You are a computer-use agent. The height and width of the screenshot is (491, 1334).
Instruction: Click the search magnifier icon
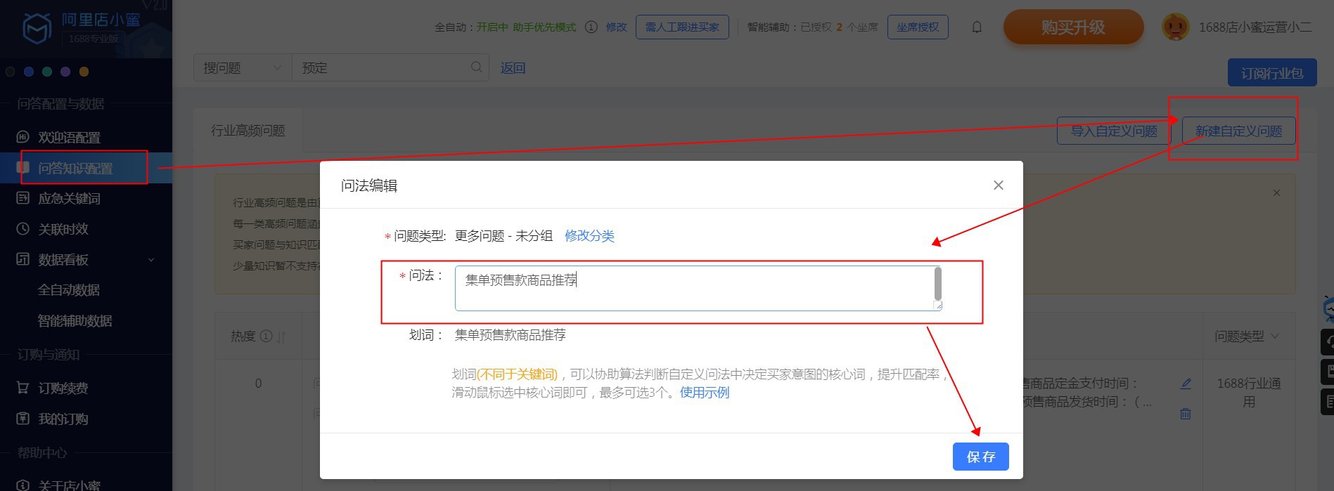(476, 67)
